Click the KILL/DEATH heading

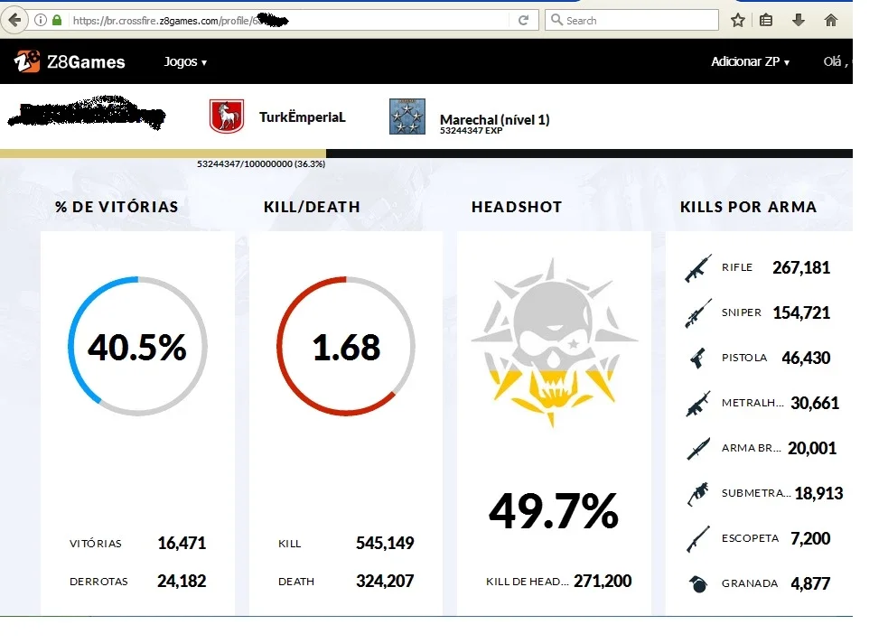point(312,207)
